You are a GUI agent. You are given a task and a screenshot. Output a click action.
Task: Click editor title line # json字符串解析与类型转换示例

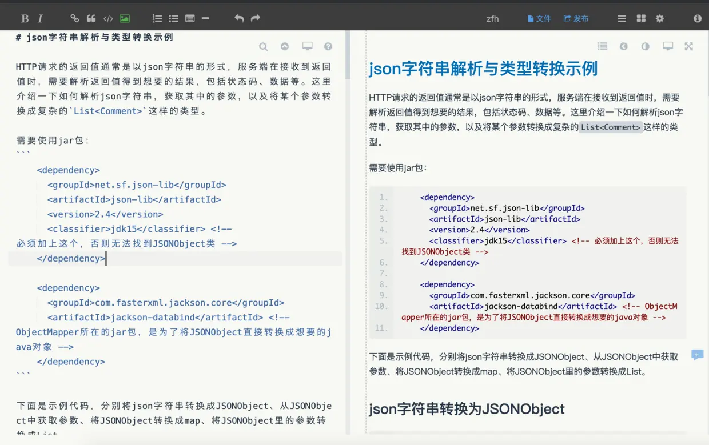point(94,37)
